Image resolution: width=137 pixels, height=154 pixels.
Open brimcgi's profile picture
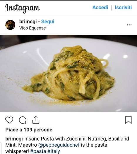pos(10,25)
